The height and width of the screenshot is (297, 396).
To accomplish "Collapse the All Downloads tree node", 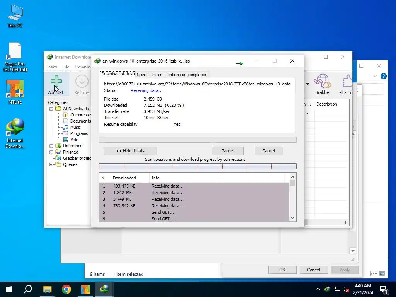I will pyautogui.click(x=51, y=109).
